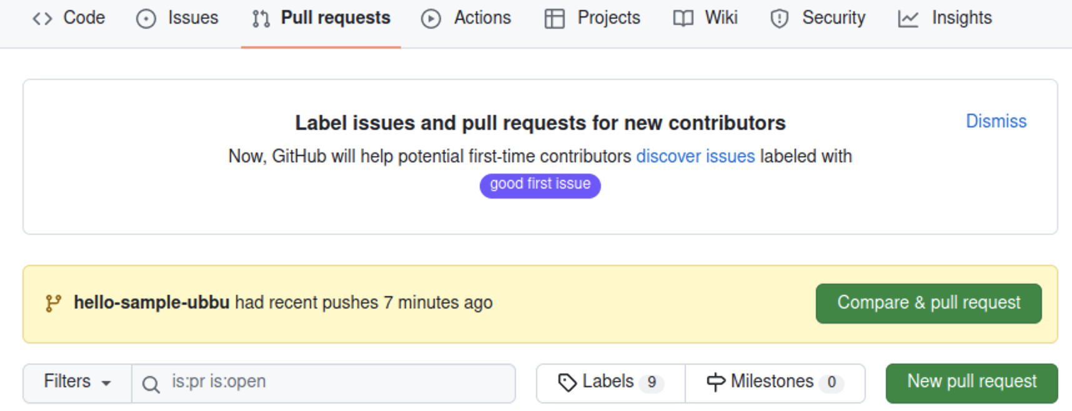Expand the Filters menu chevron
The width and height of the screenshot is (1072, 411).
click(x=107, y=383)
